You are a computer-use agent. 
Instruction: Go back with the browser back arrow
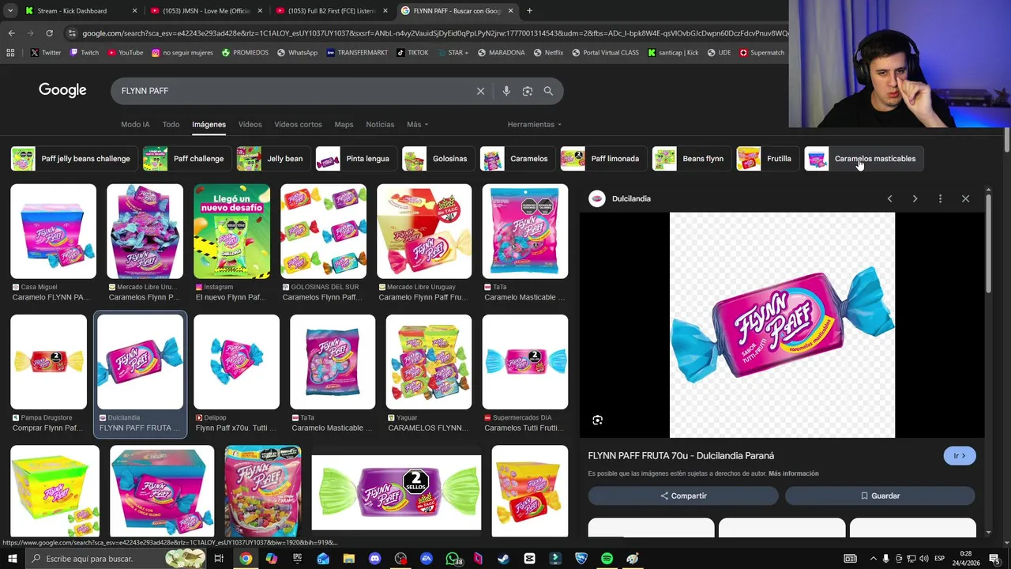click(x=11, y=33)
